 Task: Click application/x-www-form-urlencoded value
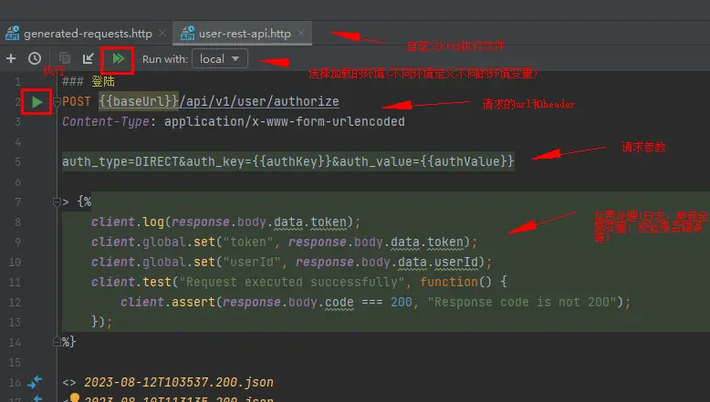click(285, 121)
